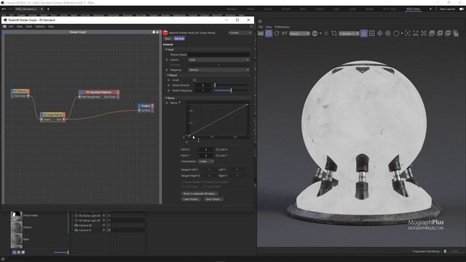Open the Options menu in Shader Graph window
The width and height of the screenshot is (466, 262).
point(40,26)
